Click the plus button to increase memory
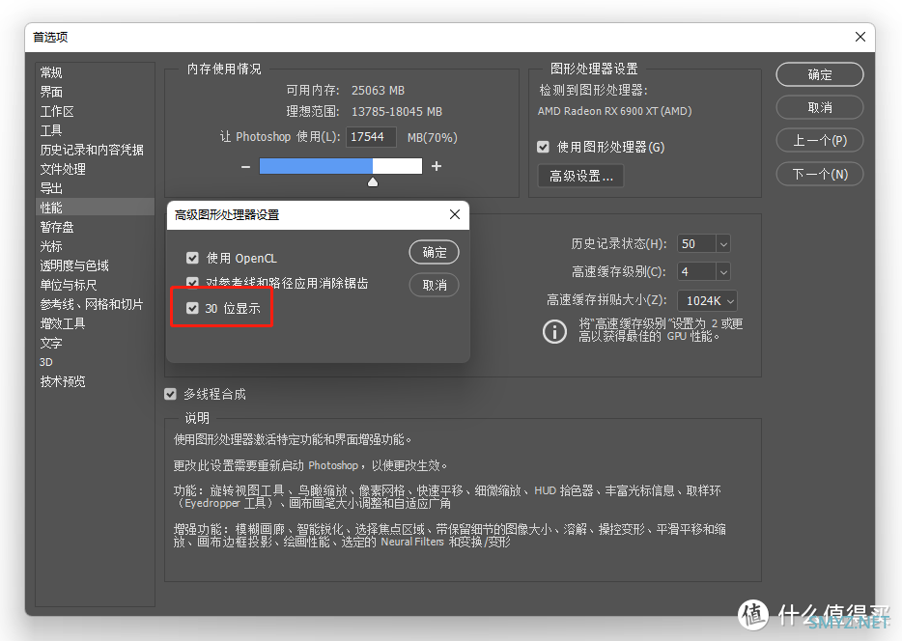Screen dimensions: 902x641 pyautogui.click(x=437, y=166)
